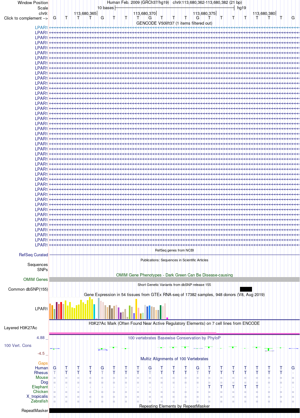Open the GENCODE V50lift37 track title

(x=174, y=23)
